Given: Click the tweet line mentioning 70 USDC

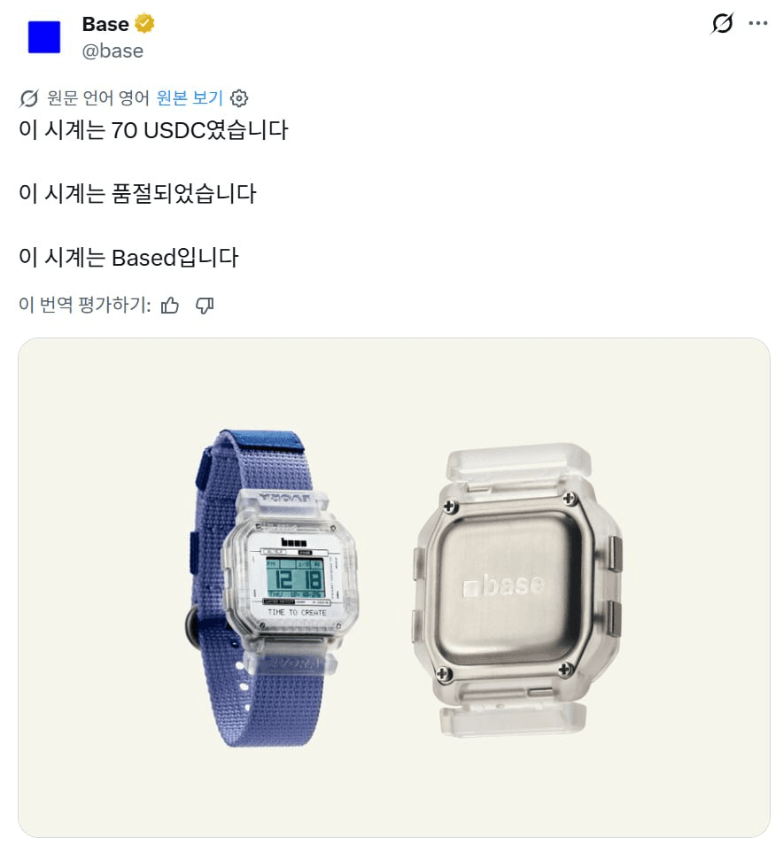Looking at the screenshot, I should [153, 130].
